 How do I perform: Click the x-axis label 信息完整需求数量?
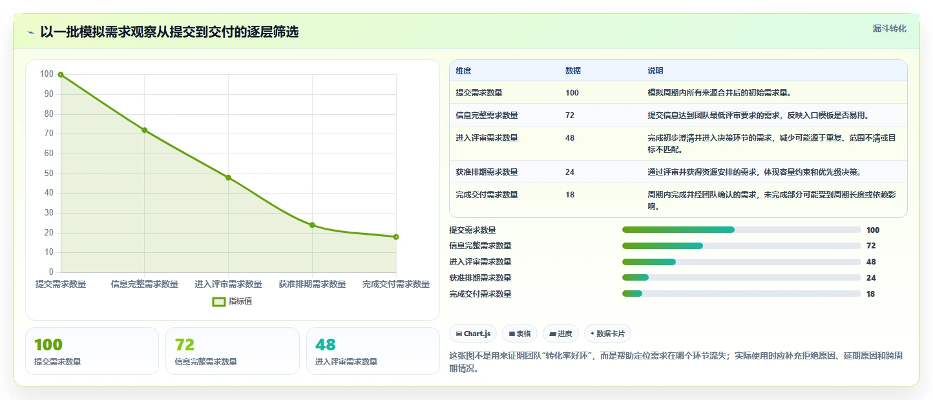point(145,285)
